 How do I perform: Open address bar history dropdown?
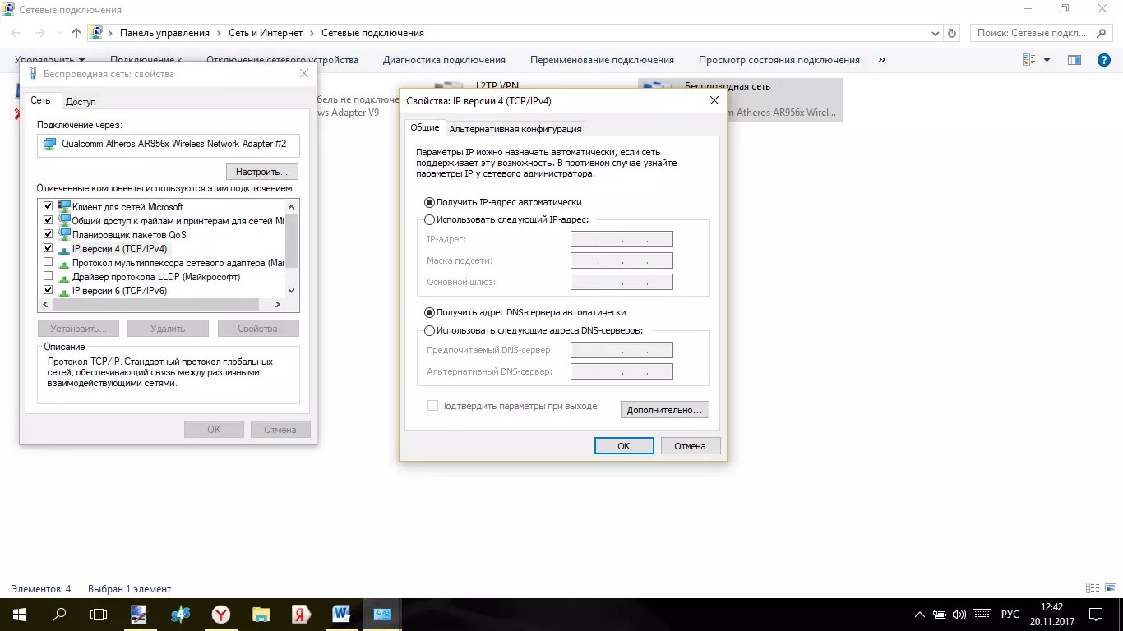(x=936, y=33)
